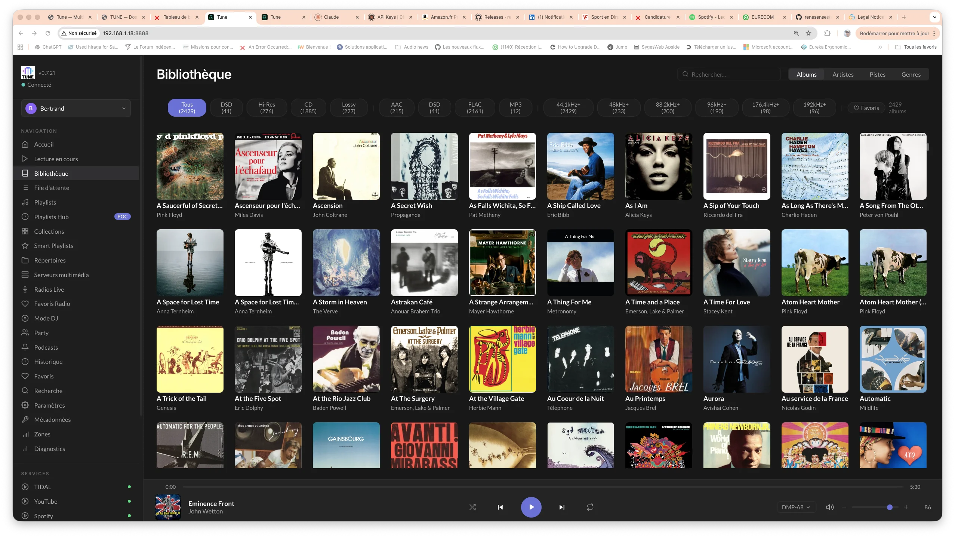This screenshot has width=955, height=537.
Task: Click the track progress bar
Action: 543,487
